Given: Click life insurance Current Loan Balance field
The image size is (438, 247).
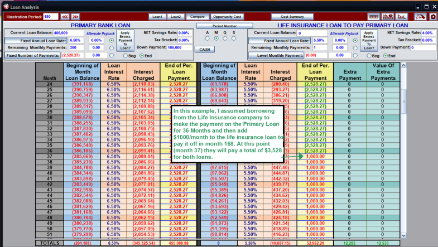Looking at the screenshot, I should click(312, 33).
